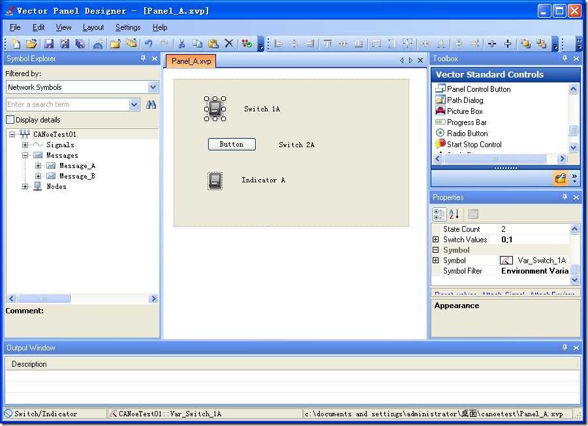The image size is (588, 426).
Task: Show Properties in categorized view
Action: tap(439, 214)
